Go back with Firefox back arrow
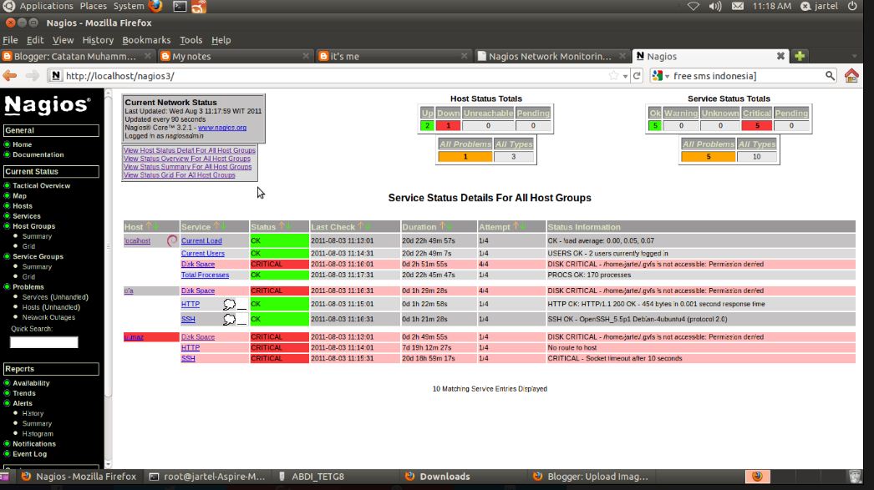Screen dimensions: 874x490 (x=9, y=76)
